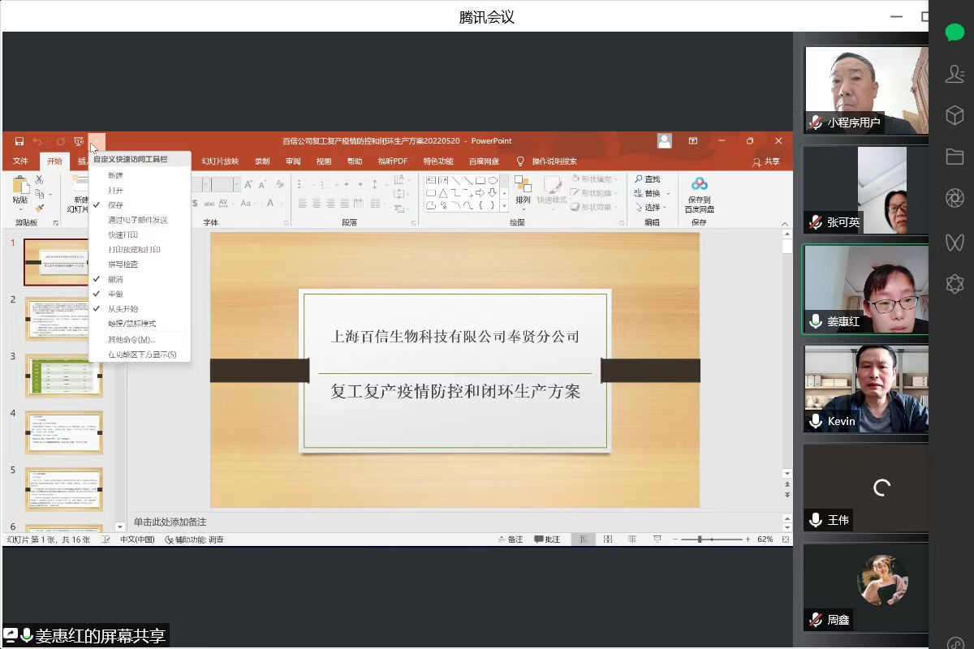Click the 备注 notes button in status bar
Image resolution: width=974 pixels, height=649 pixels.
[x=511, y=539]
